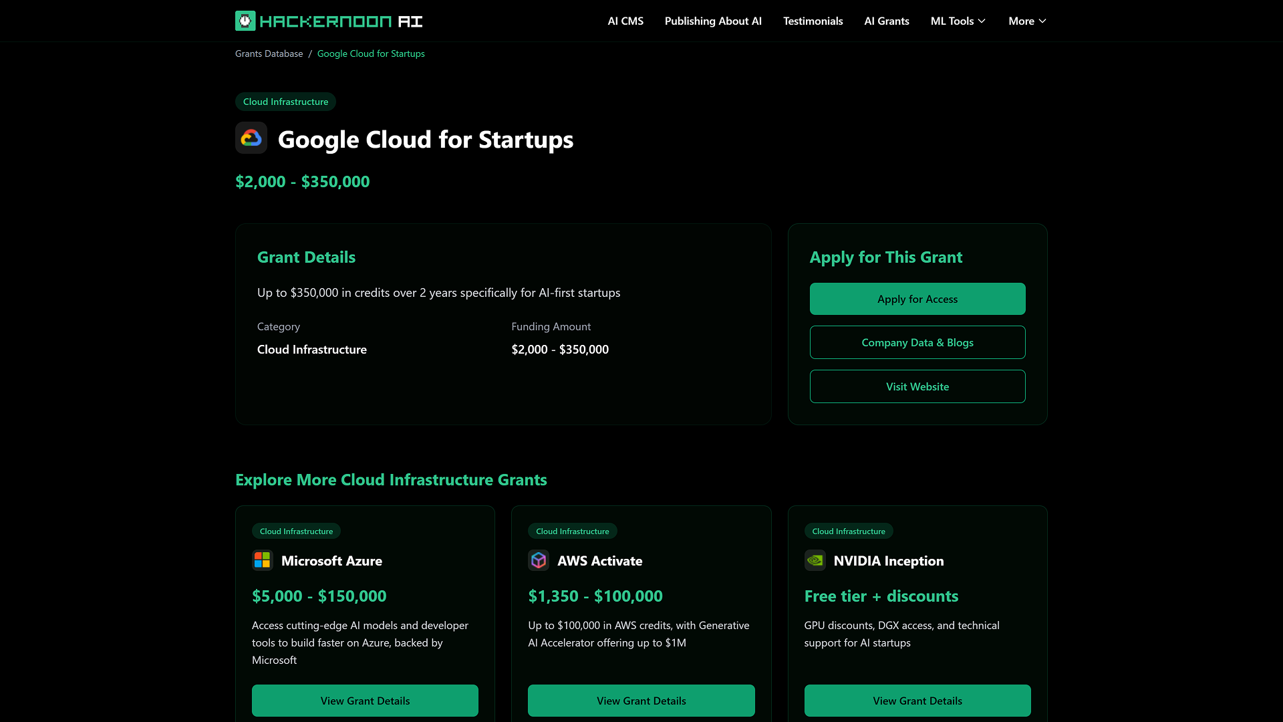This screenshot has height=722, width=1283.
Task: Open Publishing About AI page
Action: (713, 21)
